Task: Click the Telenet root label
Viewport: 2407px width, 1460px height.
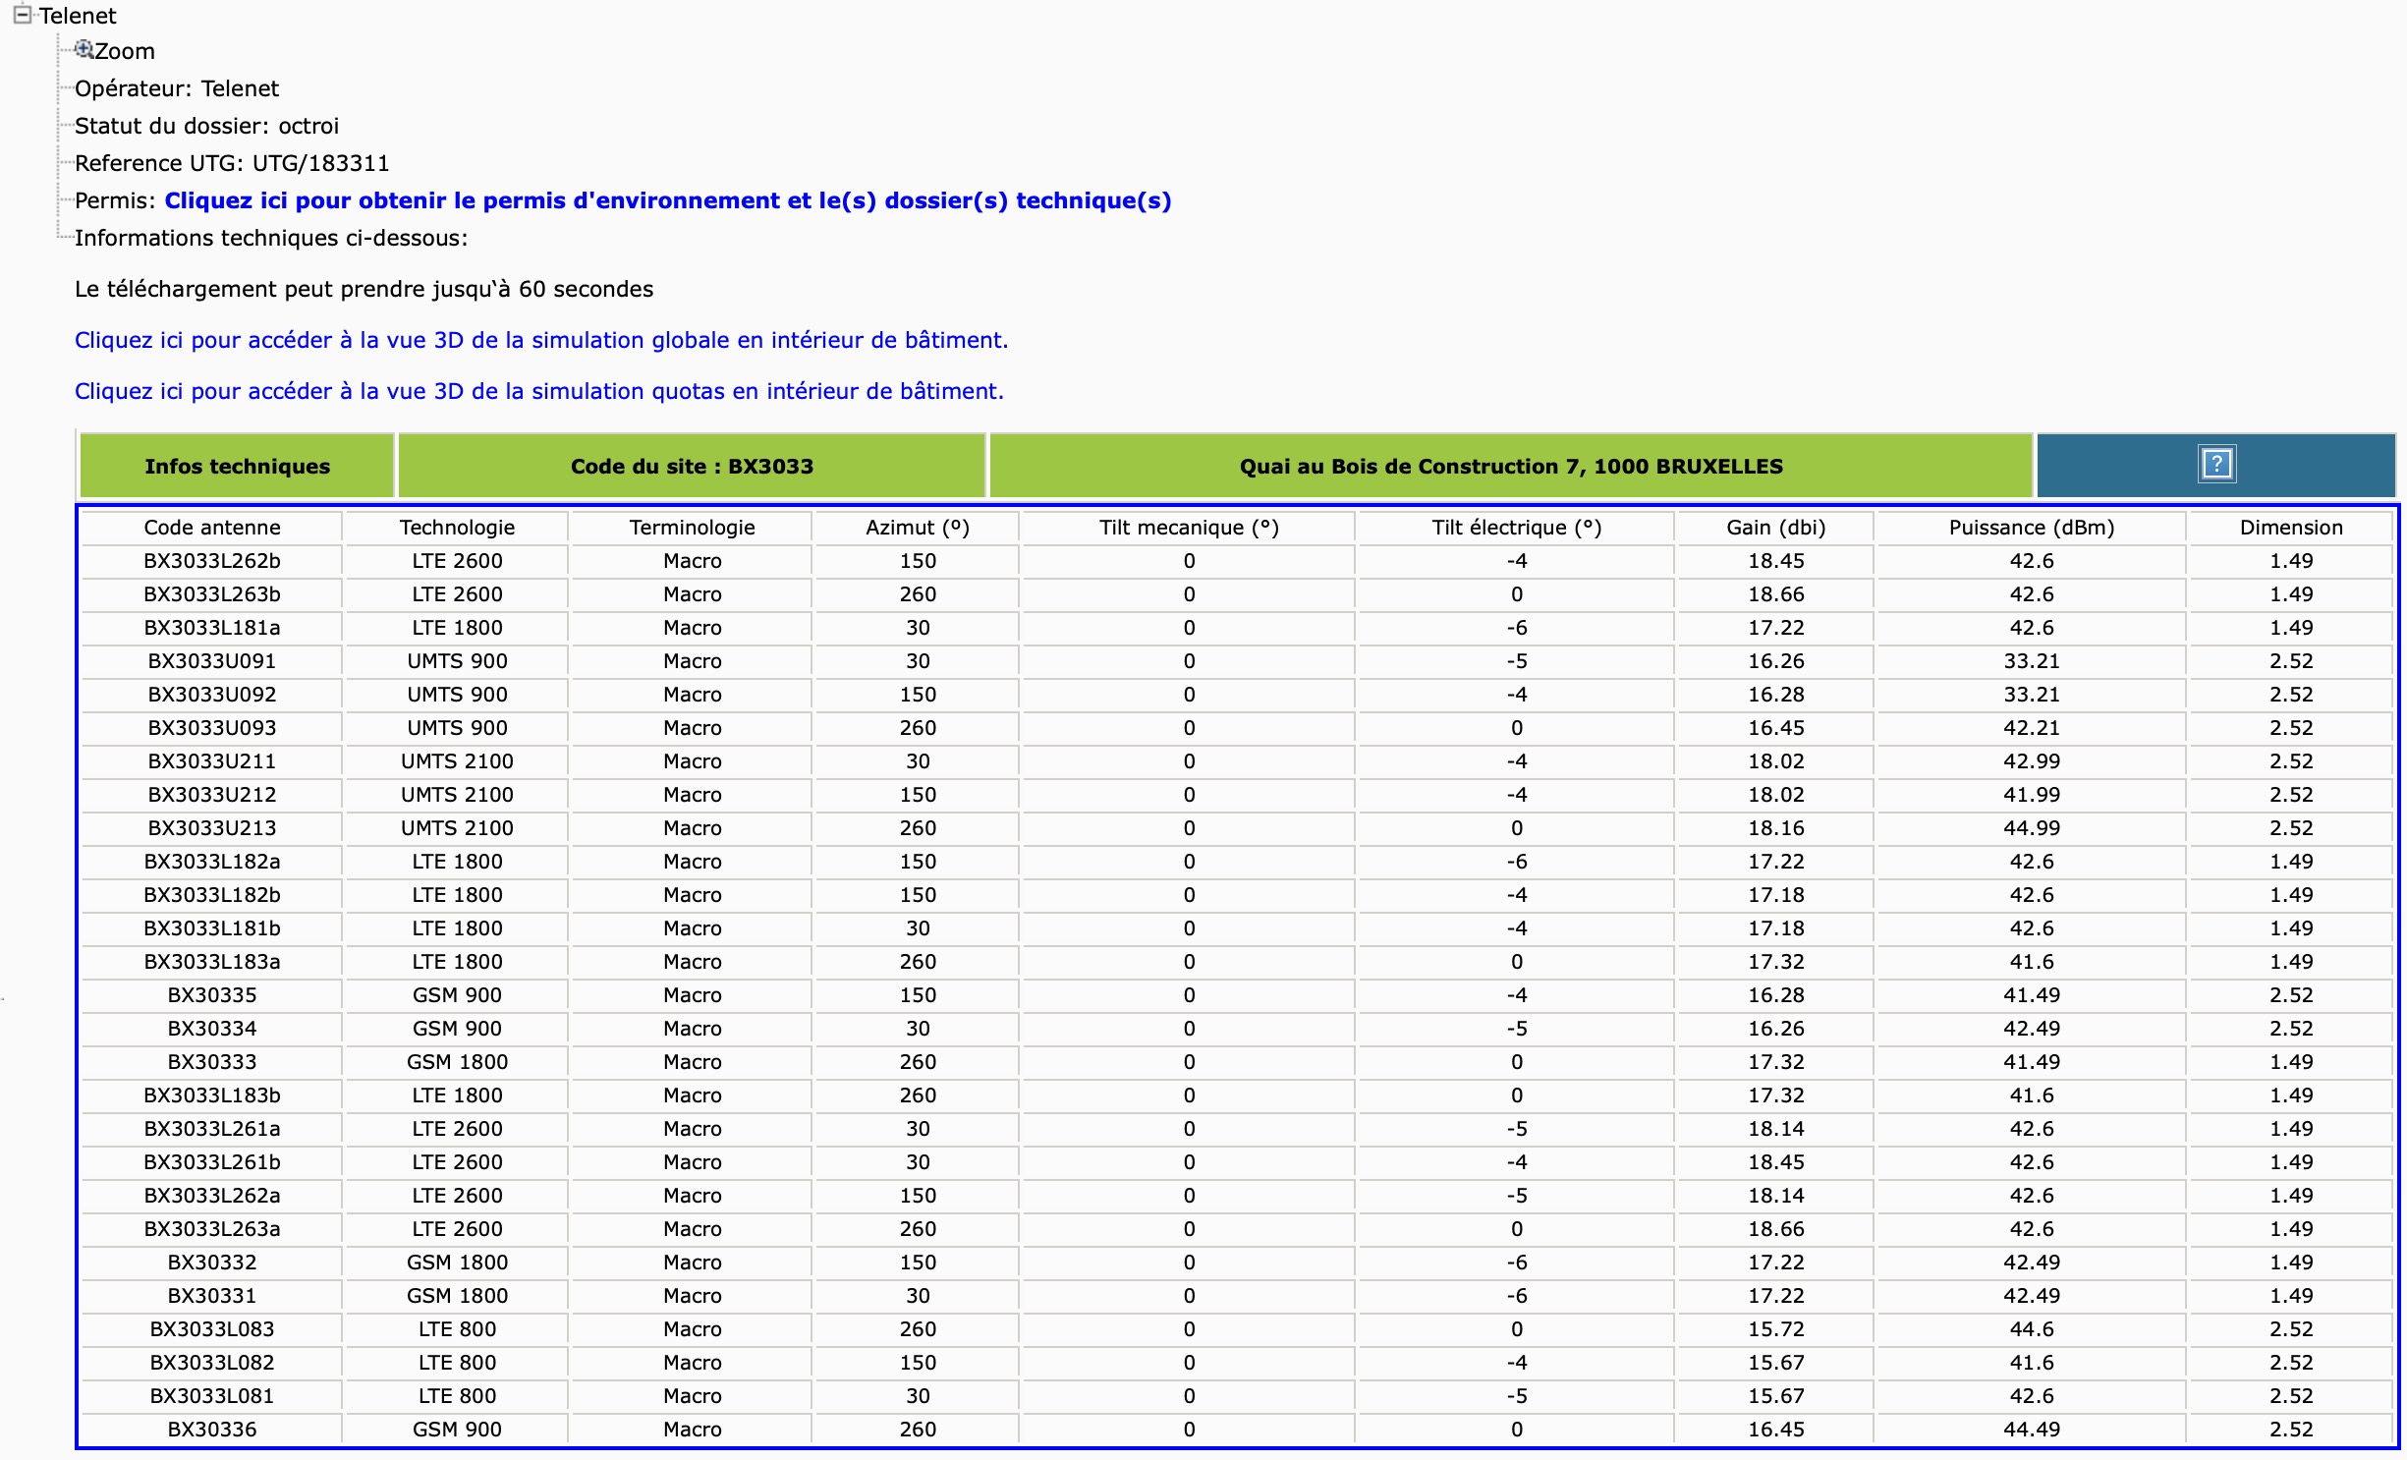Action: click(x=78, y=16)
